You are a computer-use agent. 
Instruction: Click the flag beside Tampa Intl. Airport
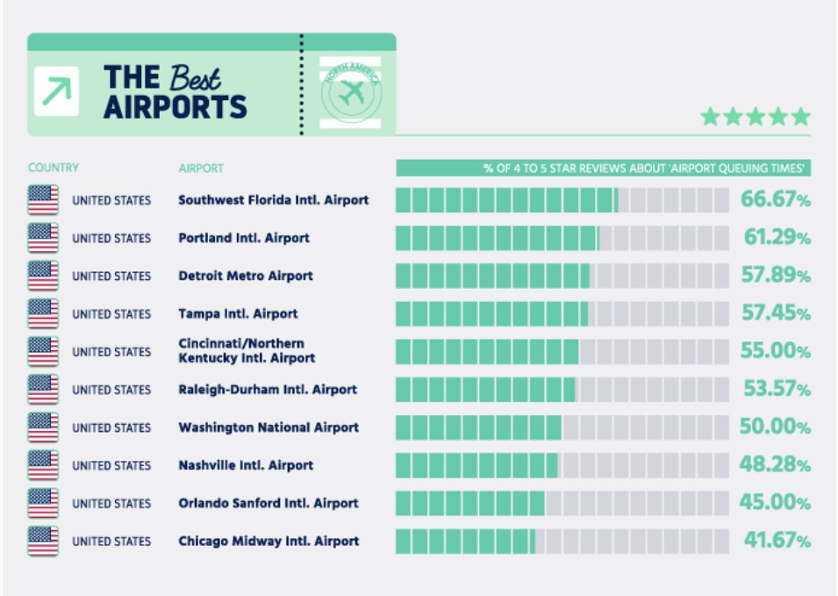click(43, 313)
